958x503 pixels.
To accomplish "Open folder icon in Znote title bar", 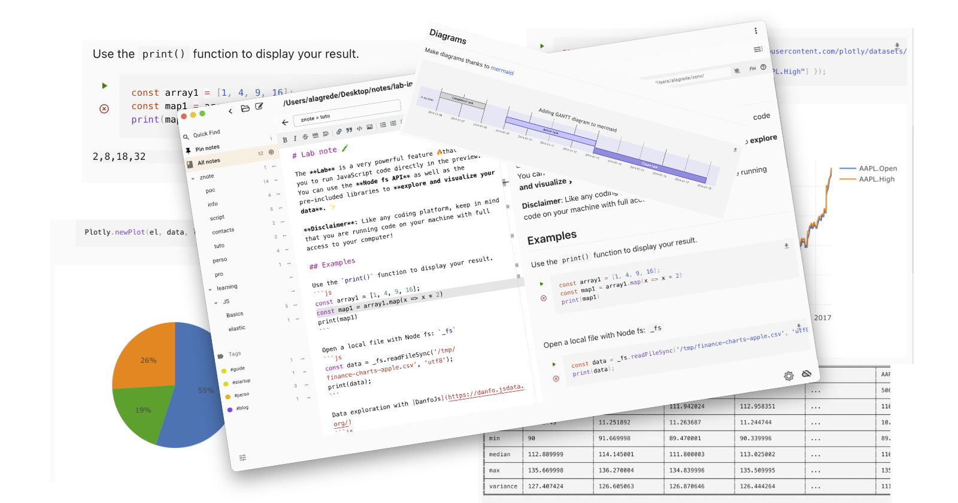I will pyautogui.click(x=245, y=108).
